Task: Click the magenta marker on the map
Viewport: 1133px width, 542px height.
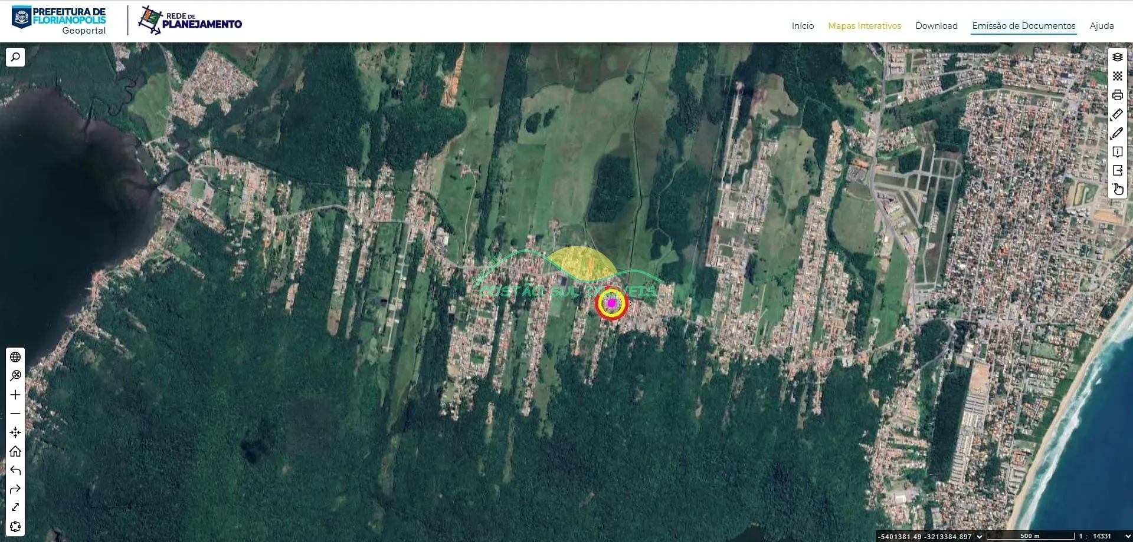Action: tap(612, 303)
